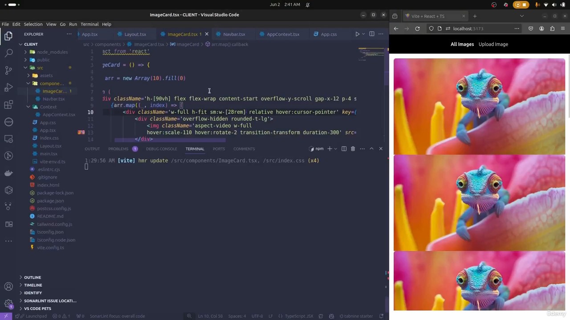Open the Extensions view
Screen dimensions: 570x320
[x=8, y=104]
